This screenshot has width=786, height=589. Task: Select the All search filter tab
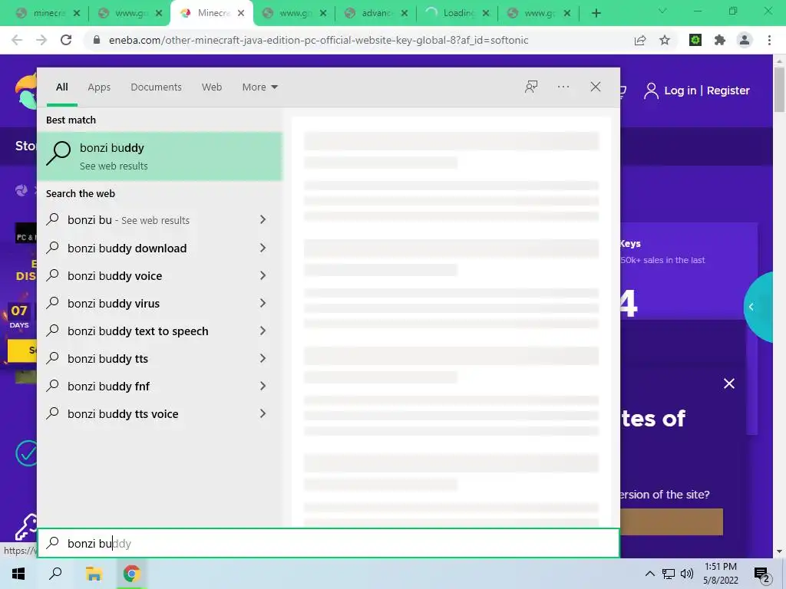[x=61, y=87]
